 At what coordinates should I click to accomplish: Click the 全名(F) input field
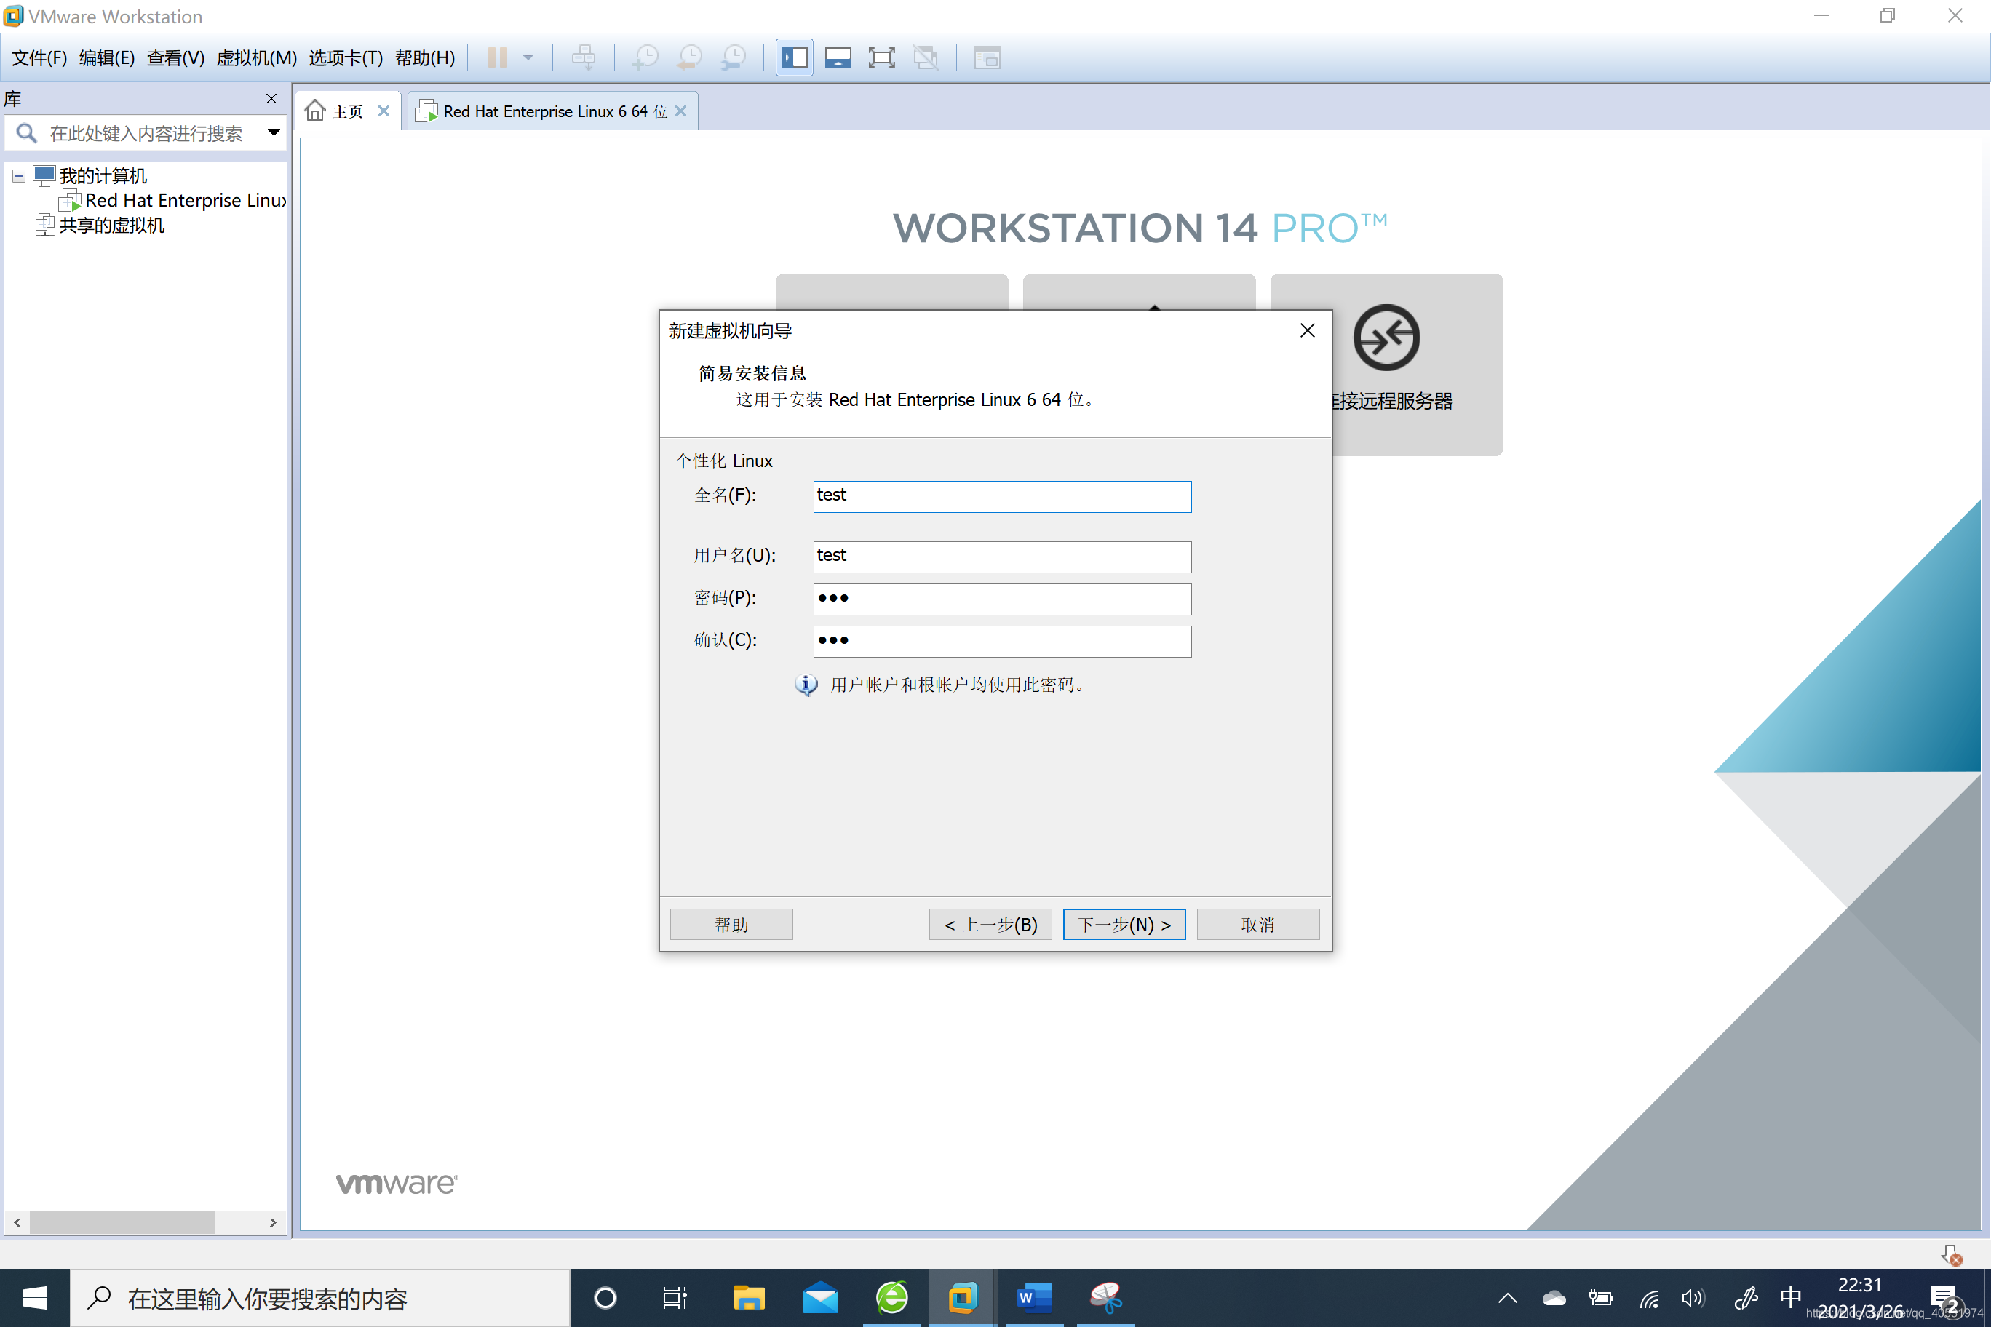pos(1002,496)
